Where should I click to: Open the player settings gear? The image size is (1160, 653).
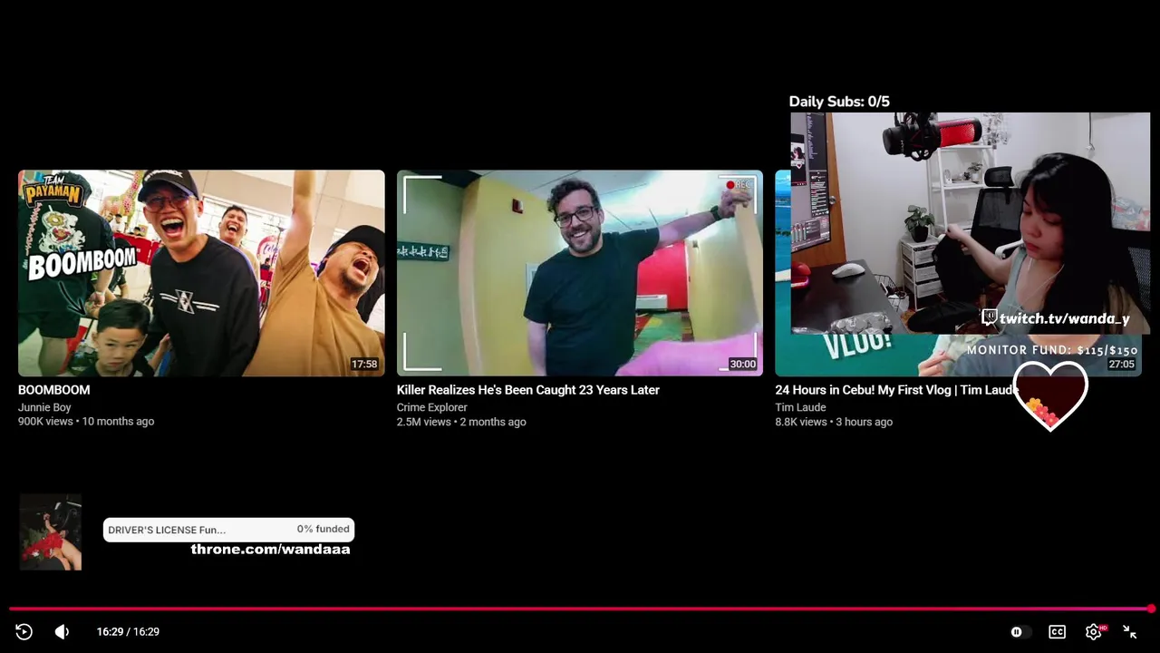click(1094, 632)
